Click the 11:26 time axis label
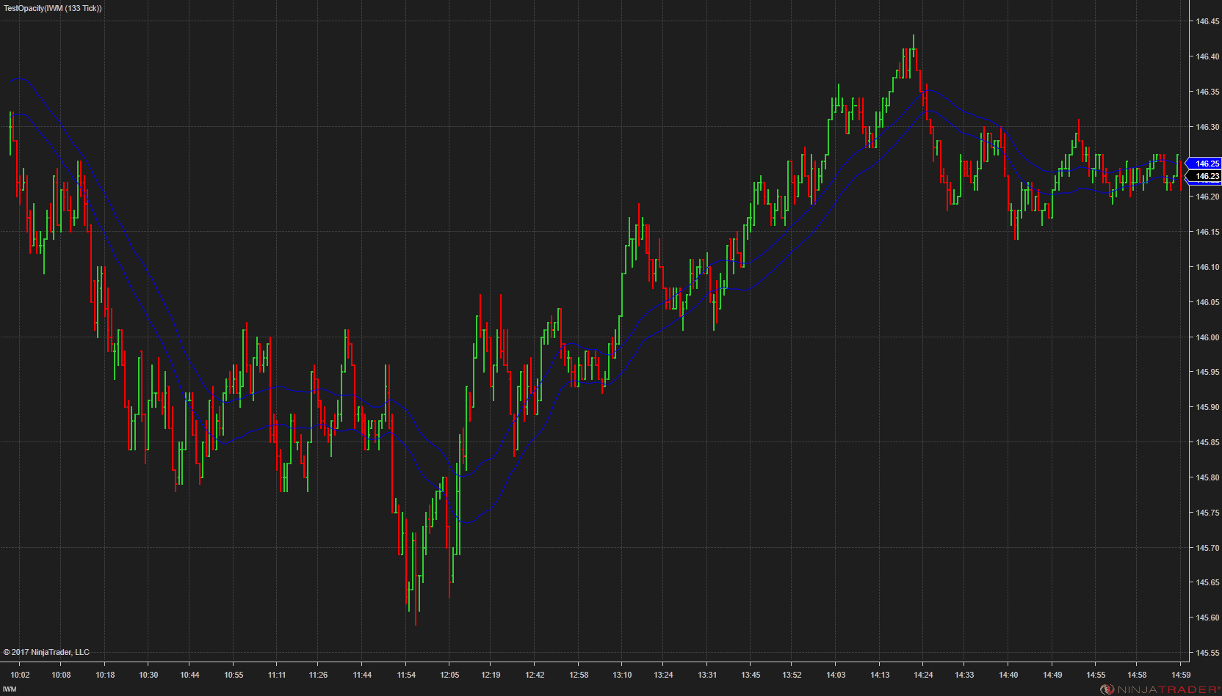Image resolution: width=1222 pixels, height=696 pixels. [x=318, y=675]
